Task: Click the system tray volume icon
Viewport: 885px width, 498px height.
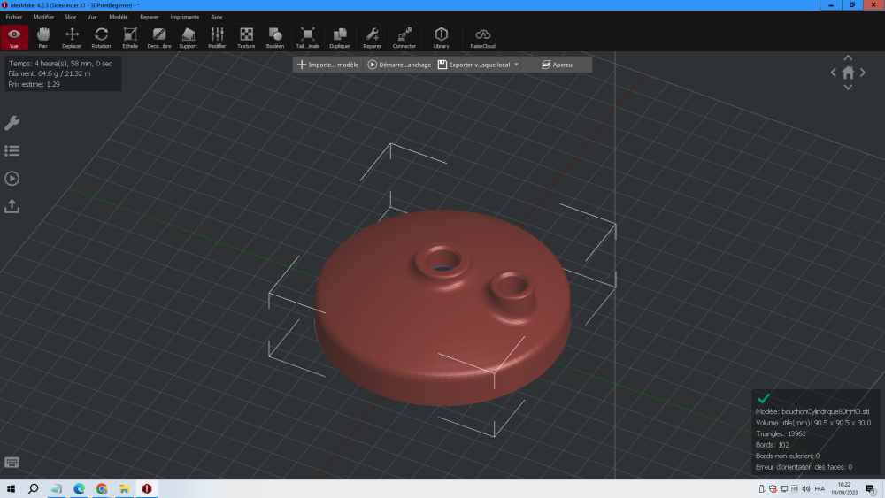Action: pyautogui.click(x=806, y=489)
